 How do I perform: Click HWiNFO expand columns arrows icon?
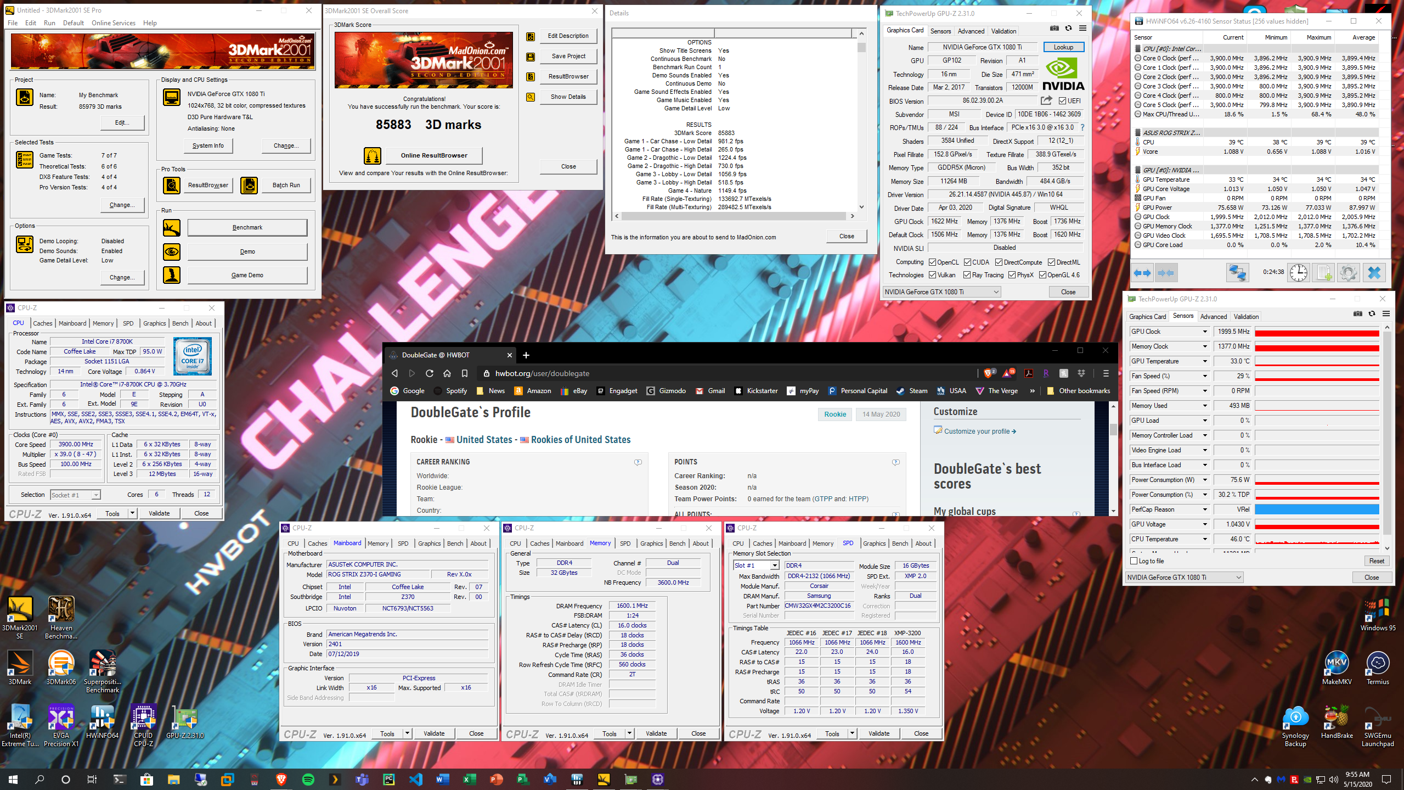point(1142,273)
